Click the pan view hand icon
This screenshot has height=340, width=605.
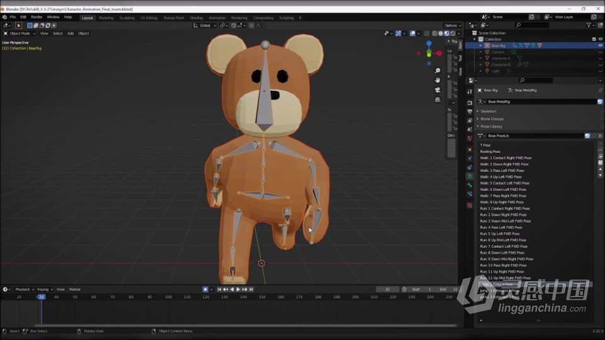coord(437,80)
